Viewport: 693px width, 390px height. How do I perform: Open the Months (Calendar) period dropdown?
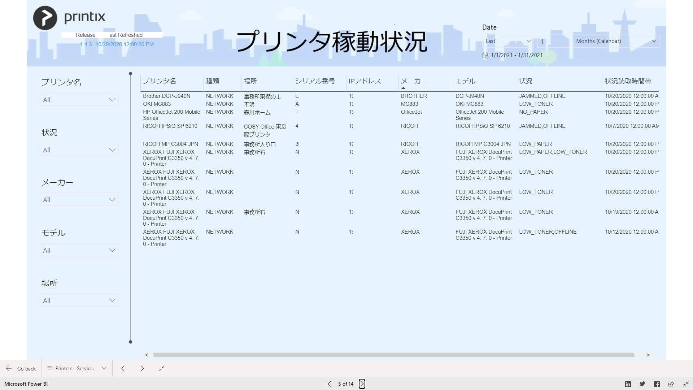tap(616, 41)
